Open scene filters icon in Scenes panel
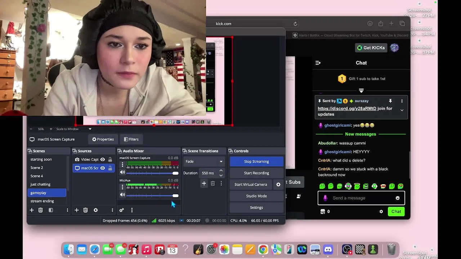This screenshot has height=259, width=461. [x=51, y=210]
